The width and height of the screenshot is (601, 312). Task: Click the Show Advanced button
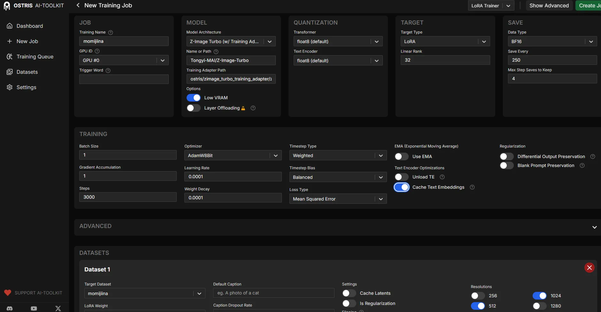click(x=549, y=6)
